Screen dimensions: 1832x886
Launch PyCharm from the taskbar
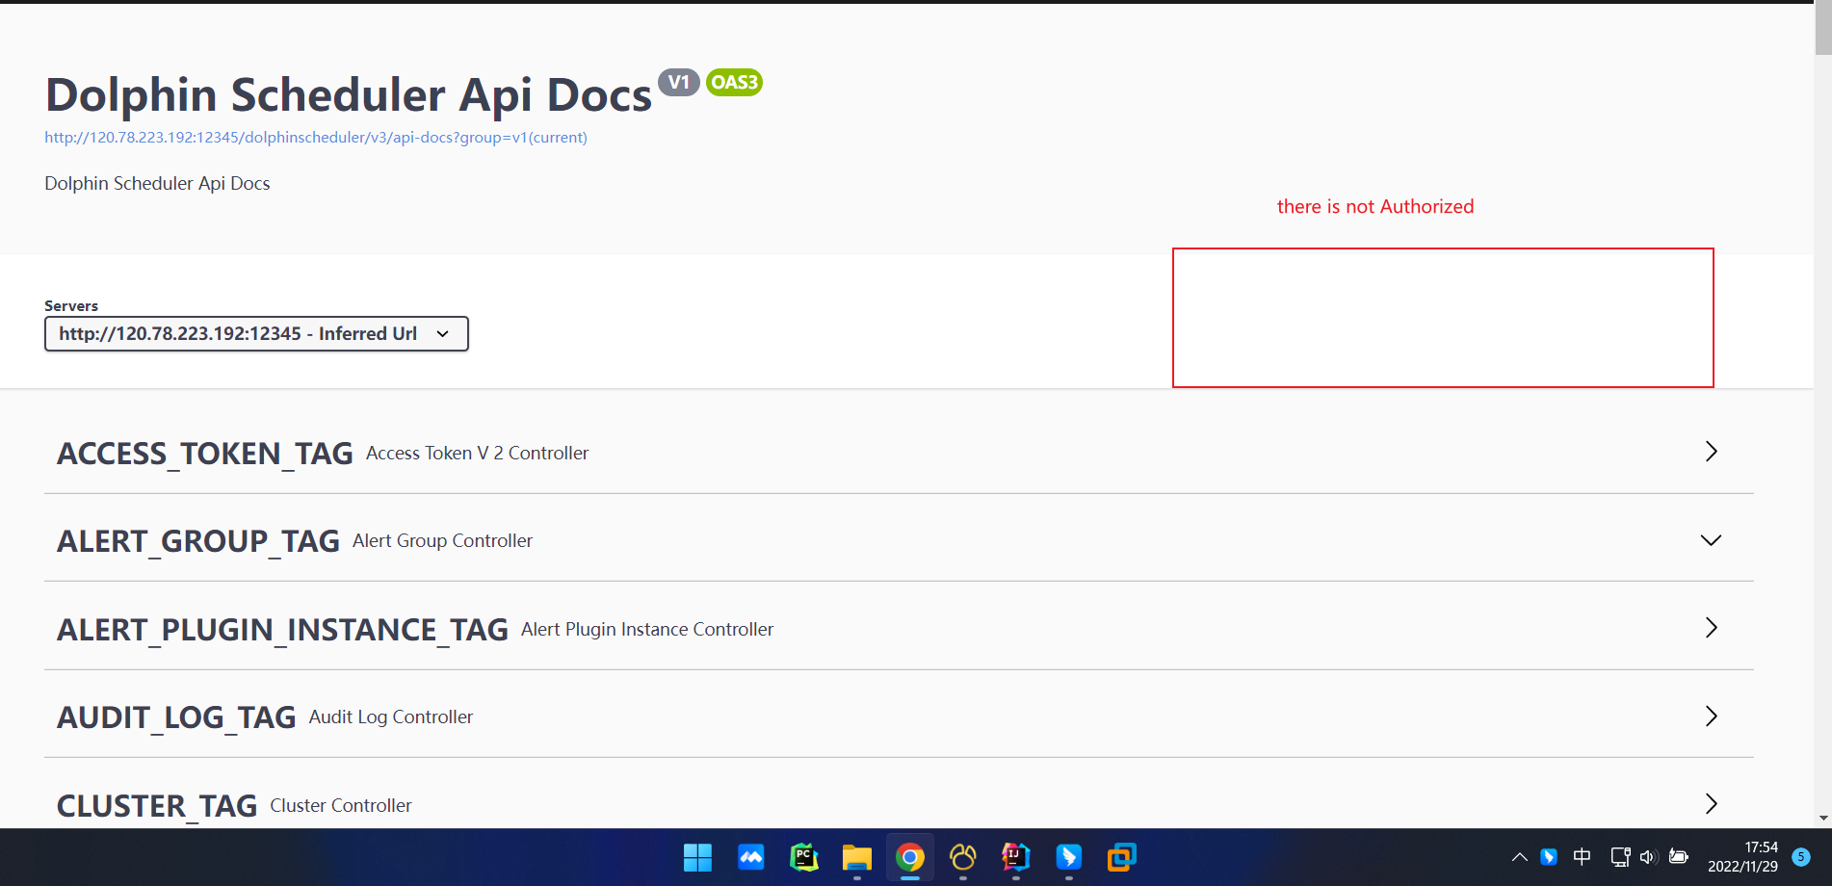(x=803, y=857)
